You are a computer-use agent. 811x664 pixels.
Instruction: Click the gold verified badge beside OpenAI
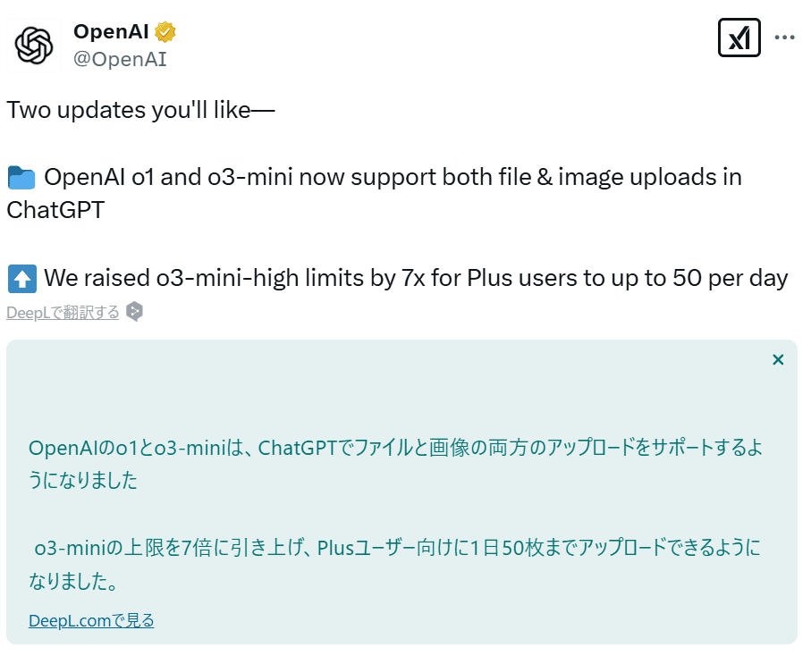tap(163, 30)
